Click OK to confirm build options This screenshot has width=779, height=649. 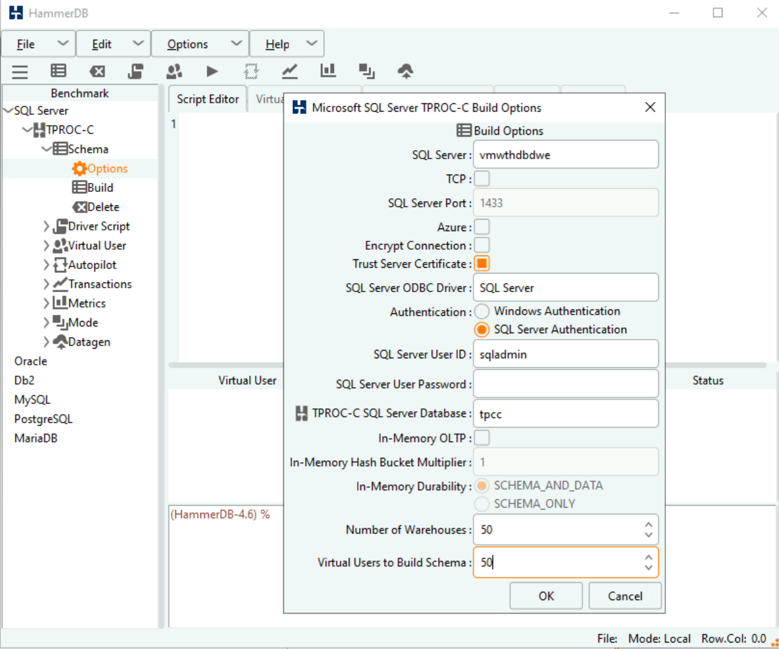coord(546,596)
